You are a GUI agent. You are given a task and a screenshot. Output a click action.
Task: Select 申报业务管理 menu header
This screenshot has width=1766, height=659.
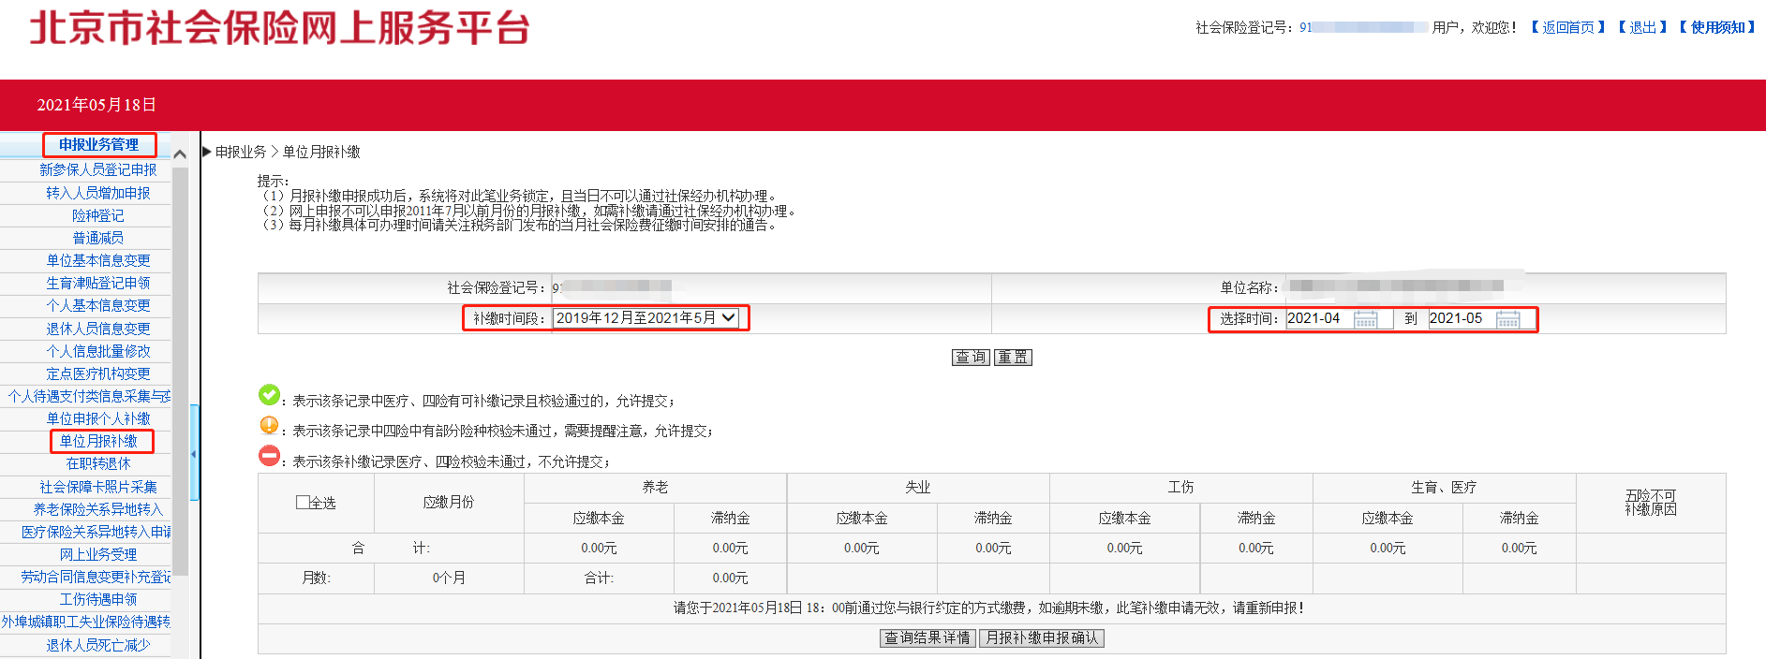pyautogui.click(x=98, y=145)
